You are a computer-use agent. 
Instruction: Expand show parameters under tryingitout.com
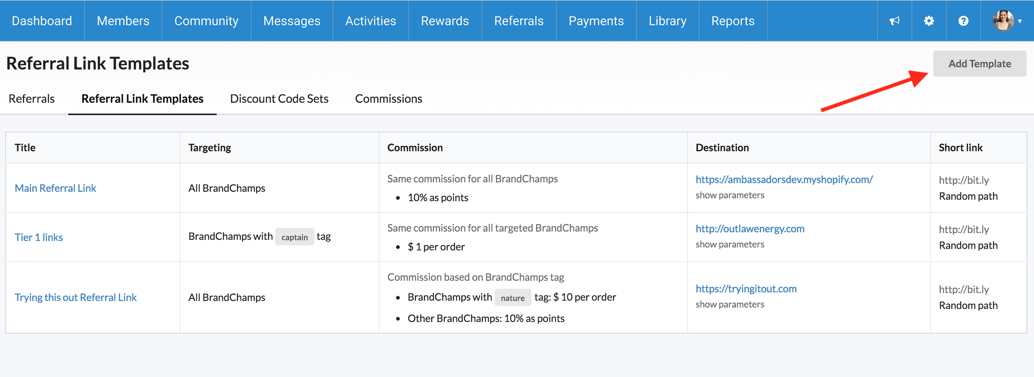(729, 304)
